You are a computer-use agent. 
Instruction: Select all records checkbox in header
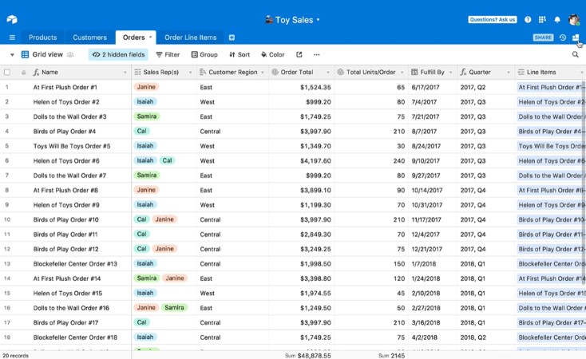coord(7,72)
